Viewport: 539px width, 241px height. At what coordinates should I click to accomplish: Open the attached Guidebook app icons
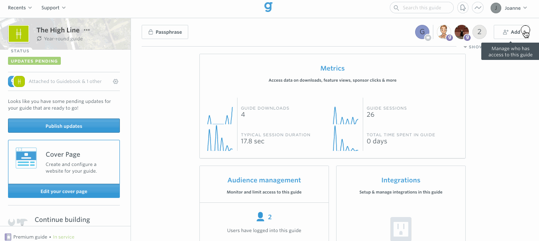click(16, 81)
